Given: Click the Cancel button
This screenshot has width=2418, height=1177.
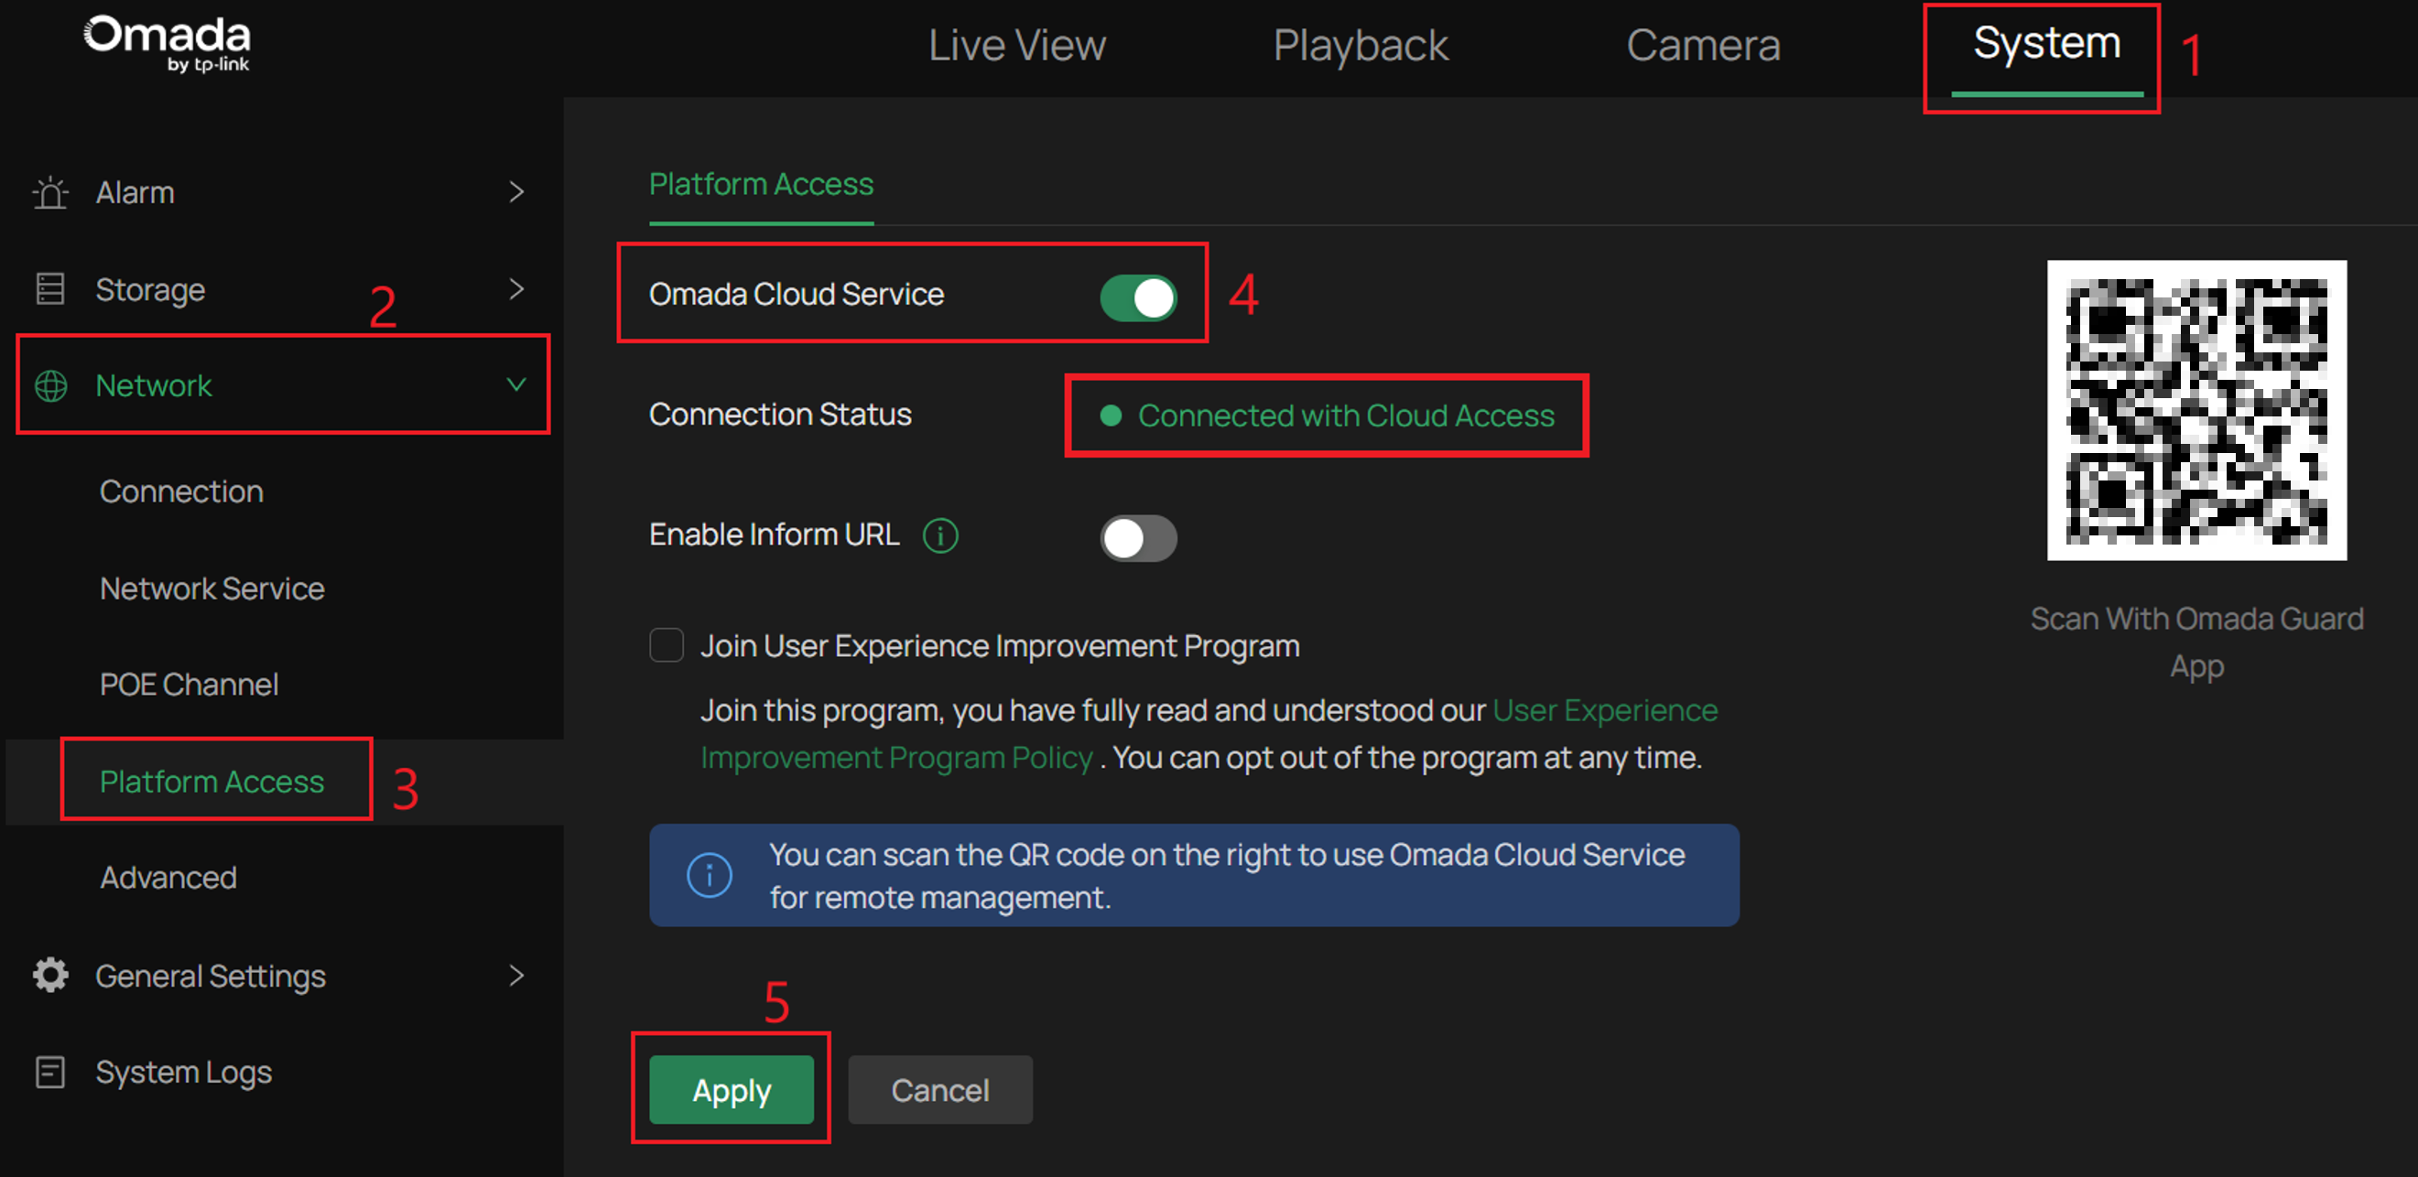Looking at the screenshot, I should click(x=939, y=1090).
